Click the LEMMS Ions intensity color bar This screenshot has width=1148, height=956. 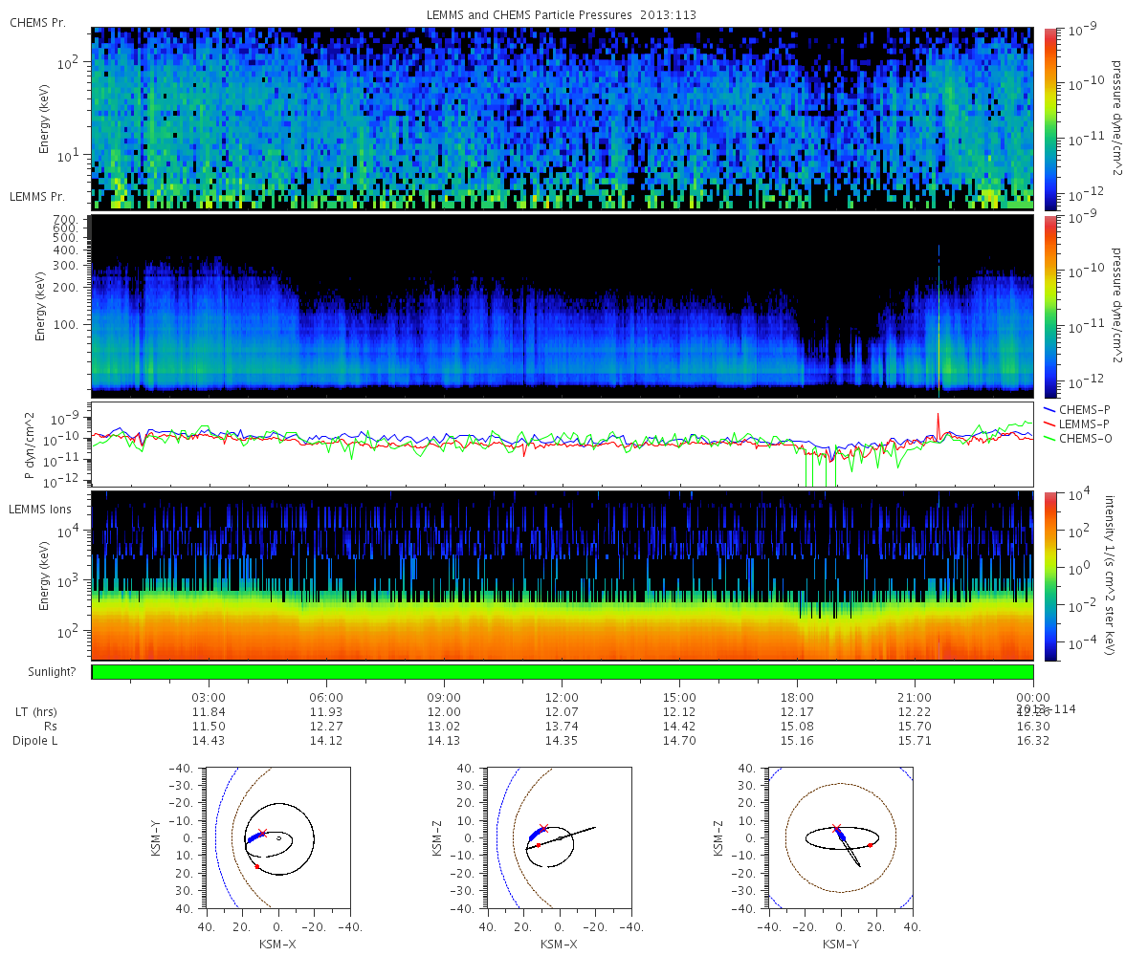tap(1049, 576)
